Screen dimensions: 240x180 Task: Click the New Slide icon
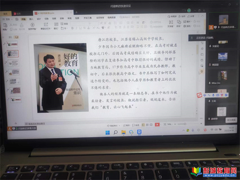click(x=46, y=24)
